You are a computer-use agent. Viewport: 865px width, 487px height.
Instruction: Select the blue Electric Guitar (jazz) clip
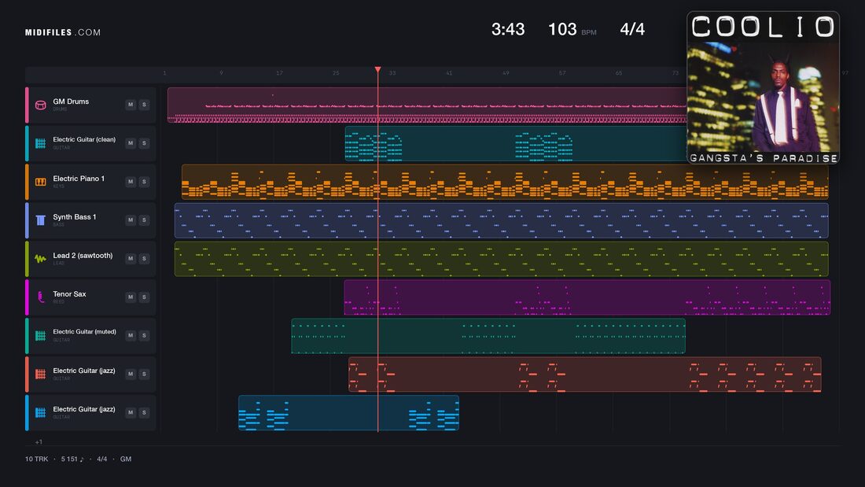pyautogui.click(x=348, y=412)
